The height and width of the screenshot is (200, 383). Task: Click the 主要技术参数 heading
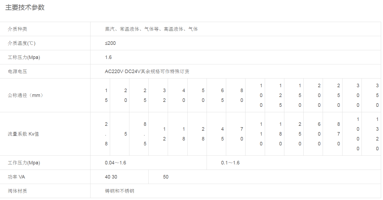pyautogui.click(x=25, y=8)
